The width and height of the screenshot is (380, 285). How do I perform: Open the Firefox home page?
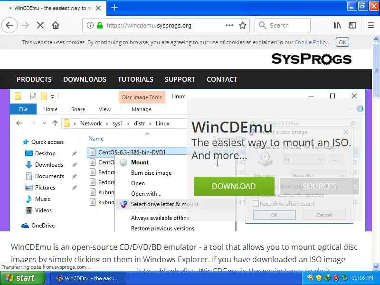pyautogui.click(x=56, y=25)
